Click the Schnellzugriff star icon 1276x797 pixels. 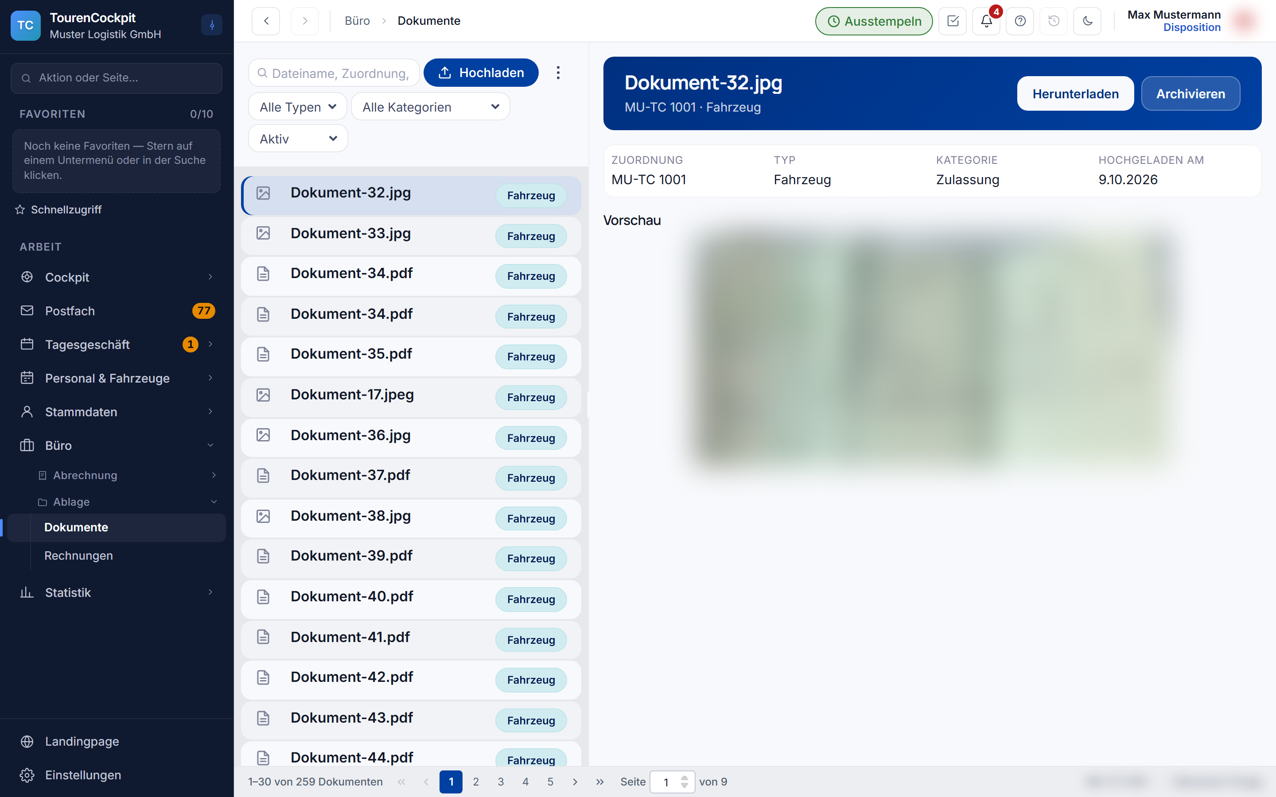point(20,210)
